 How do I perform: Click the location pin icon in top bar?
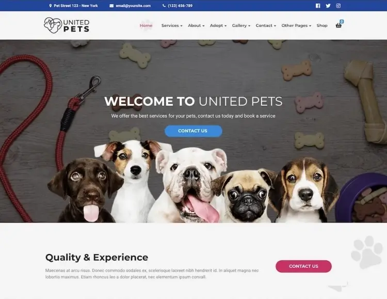pos(51,6)
